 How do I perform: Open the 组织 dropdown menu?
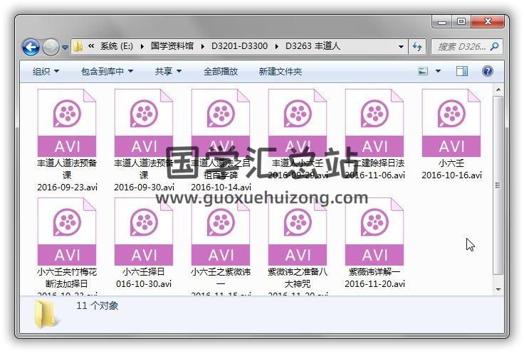(46, 72)
